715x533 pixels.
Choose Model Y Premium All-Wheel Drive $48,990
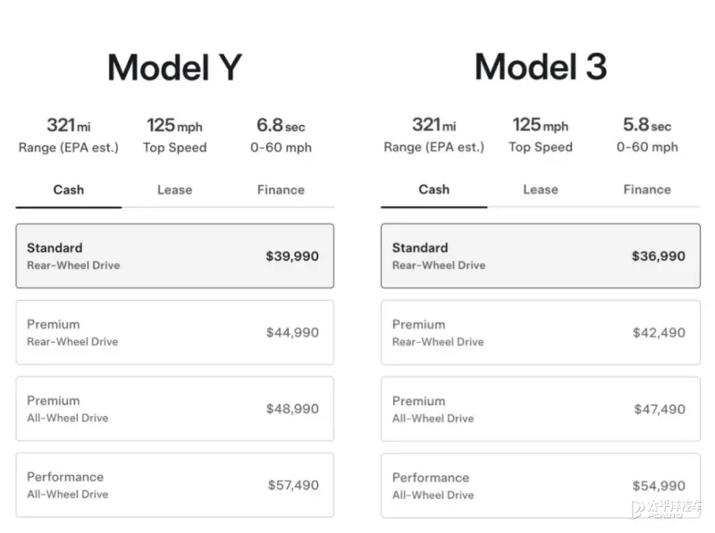pyautogui.click(x=175, y=409)
